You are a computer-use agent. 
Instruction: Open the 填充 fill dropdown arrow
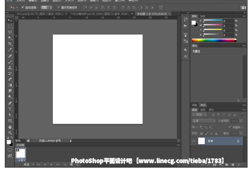tap(241, 134)
